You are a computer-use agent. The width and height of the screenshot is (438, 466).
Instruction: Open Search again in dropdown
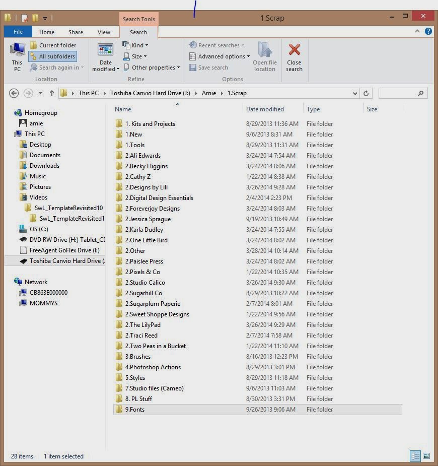(x=57, y=68)
